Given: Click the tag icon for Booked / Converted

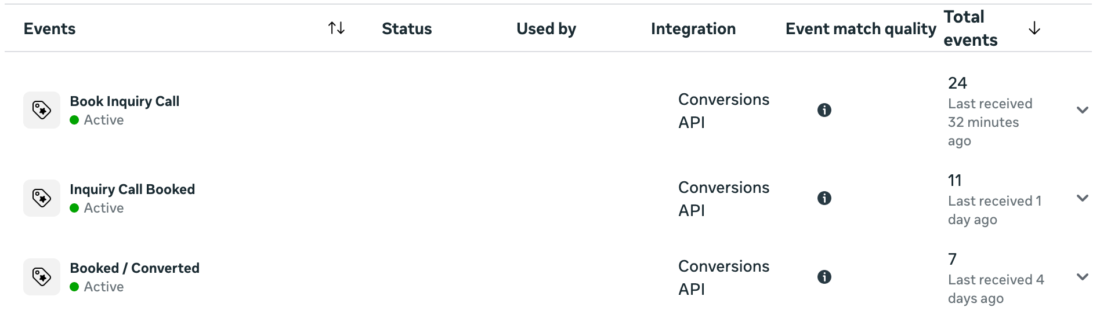Looking at the screenshot, I should [x=42, y=277].
